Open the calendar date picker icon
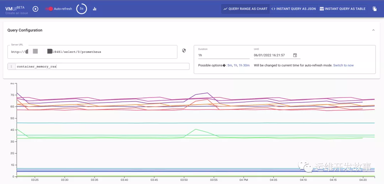384x184 pixels. 295,55
